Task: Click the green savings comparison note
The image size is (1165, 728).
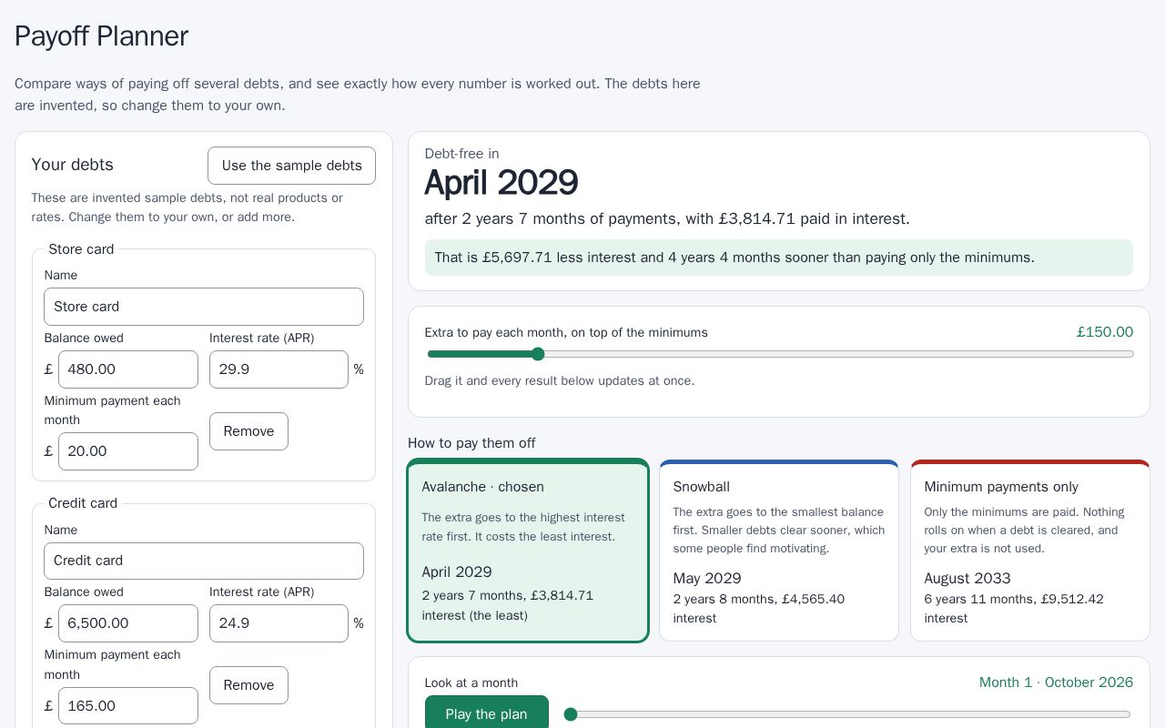Action: 779,258
